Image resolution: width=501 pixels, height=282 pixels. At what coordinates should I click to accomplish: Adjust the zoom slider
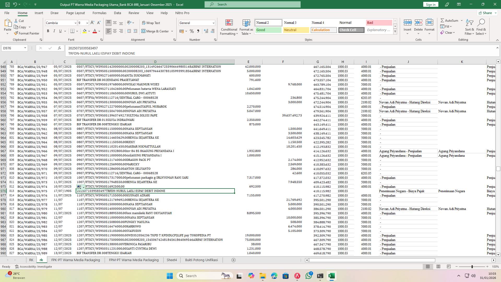472,267
